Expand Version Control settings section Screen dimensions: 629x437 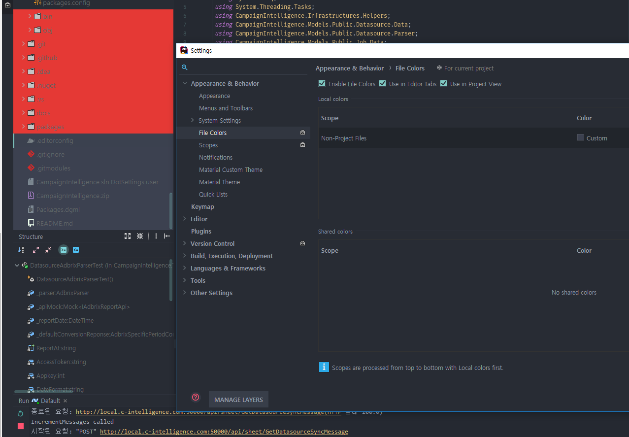click(185, 243)
